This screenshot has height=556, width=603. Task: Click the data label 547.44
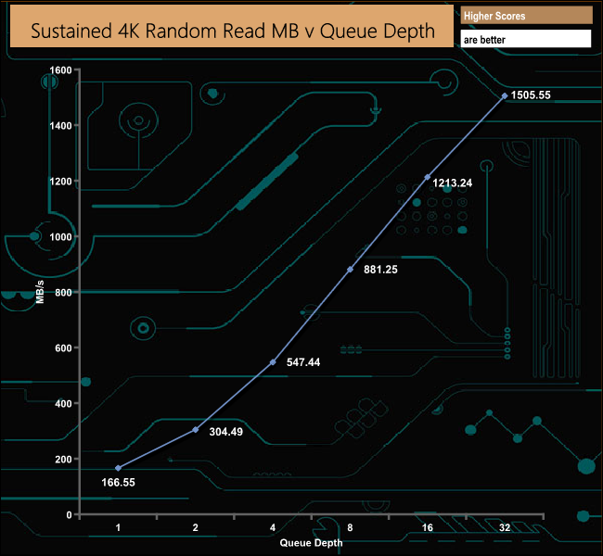(x=303, y=362)
